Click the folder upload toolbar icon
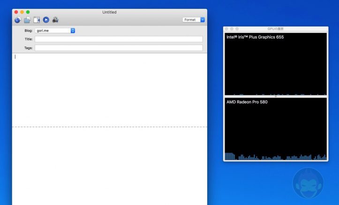The height and width of the screenshot is (205, 339). coord(27,20)
